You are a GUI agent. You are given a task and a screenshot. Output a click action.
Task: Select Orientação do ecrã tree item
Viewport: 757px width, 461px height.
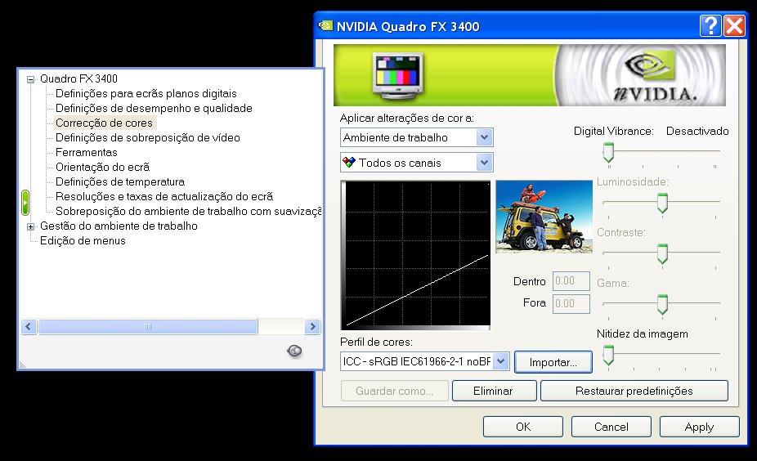coord(102,167)
